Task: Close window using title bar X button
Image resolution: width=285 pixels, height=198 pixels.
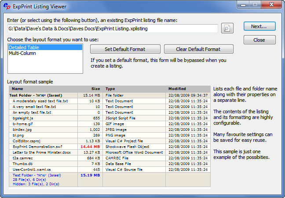Action: click(271, 5)
